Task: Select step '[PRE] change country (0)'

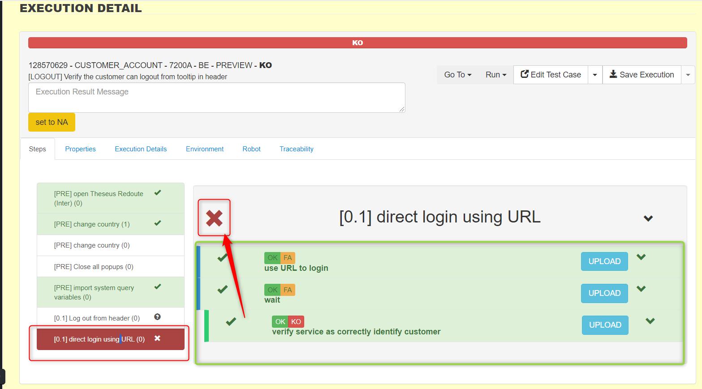Action: click(x=111, y=245)
